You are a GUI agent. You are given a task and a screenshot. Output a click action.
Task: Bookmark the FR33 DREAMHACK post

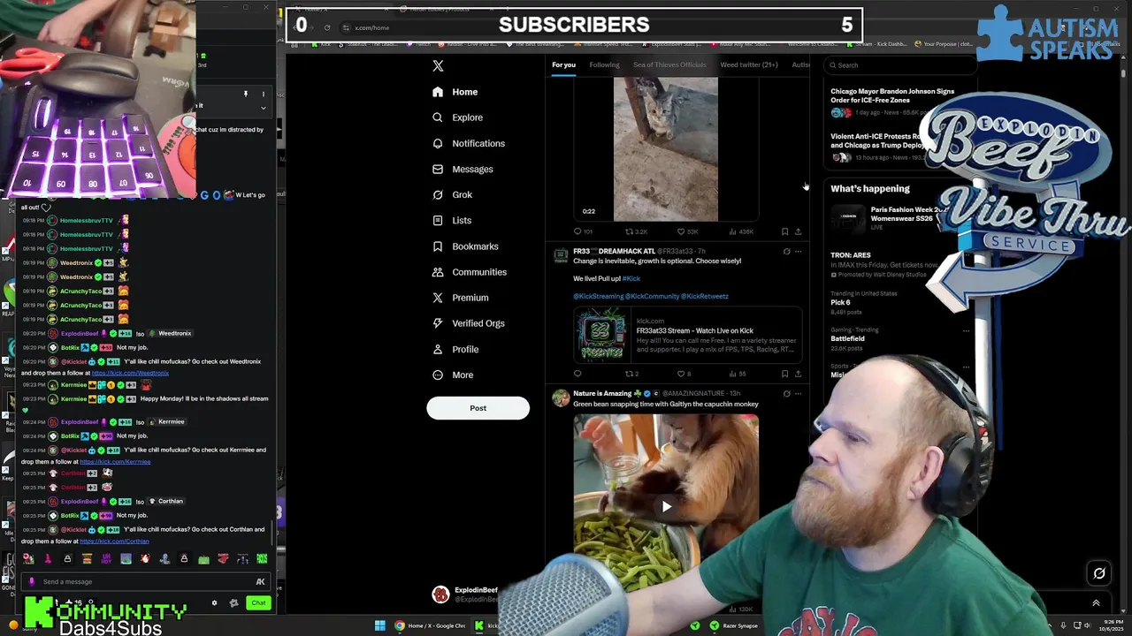[x=784, y=374]
